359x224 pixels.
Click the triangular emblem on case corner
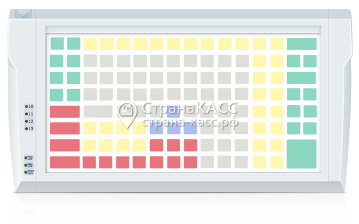tap(23, 14)
